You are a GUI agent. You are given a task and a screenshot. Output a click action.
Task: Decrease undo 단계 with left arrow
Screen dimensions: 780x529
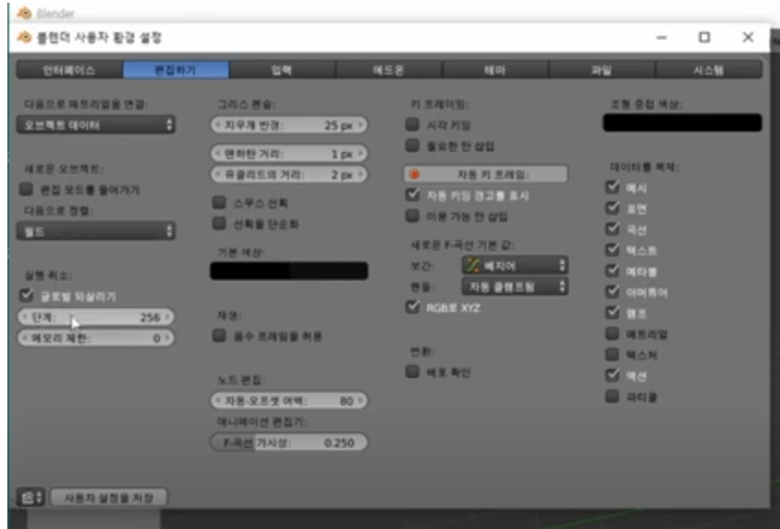24,316
